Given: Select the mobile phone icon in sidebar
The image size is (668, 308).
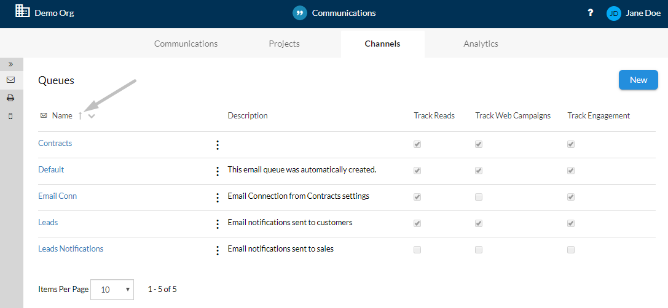Looking at the screenshot, I should click(10, 116).
